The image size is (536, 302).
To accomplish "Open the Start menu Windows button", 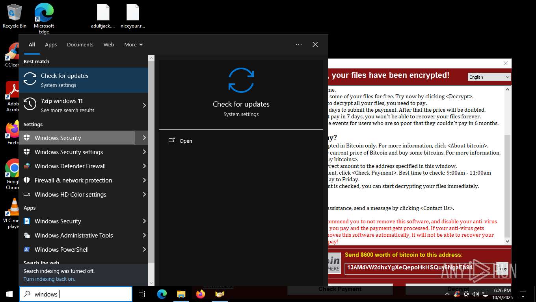I will point(9,294).
